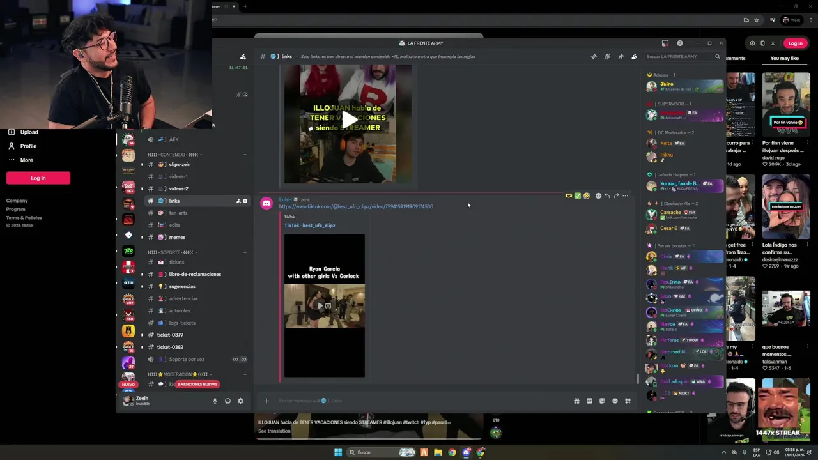The width and height of the screenshot is (818, 460).
Task: Open add reaction smiley on LuisH message
Action: click(x=598, y=195)
